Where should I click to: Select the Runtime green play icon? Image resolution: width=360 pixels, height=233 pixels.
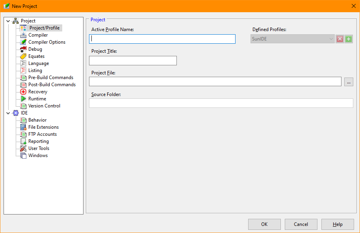23,99
